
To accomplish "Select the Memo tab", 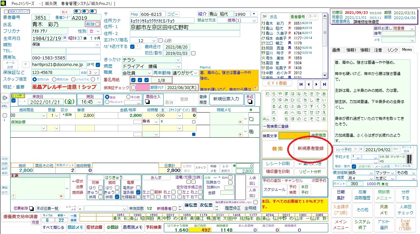I will point(407,50).
